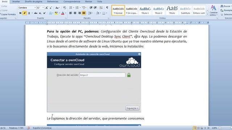Apply the Énfasis sutil style

pos(199,10)
